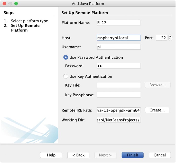Click the Host field with raspberrypi.local
The image size is (176, 163).
119,38
